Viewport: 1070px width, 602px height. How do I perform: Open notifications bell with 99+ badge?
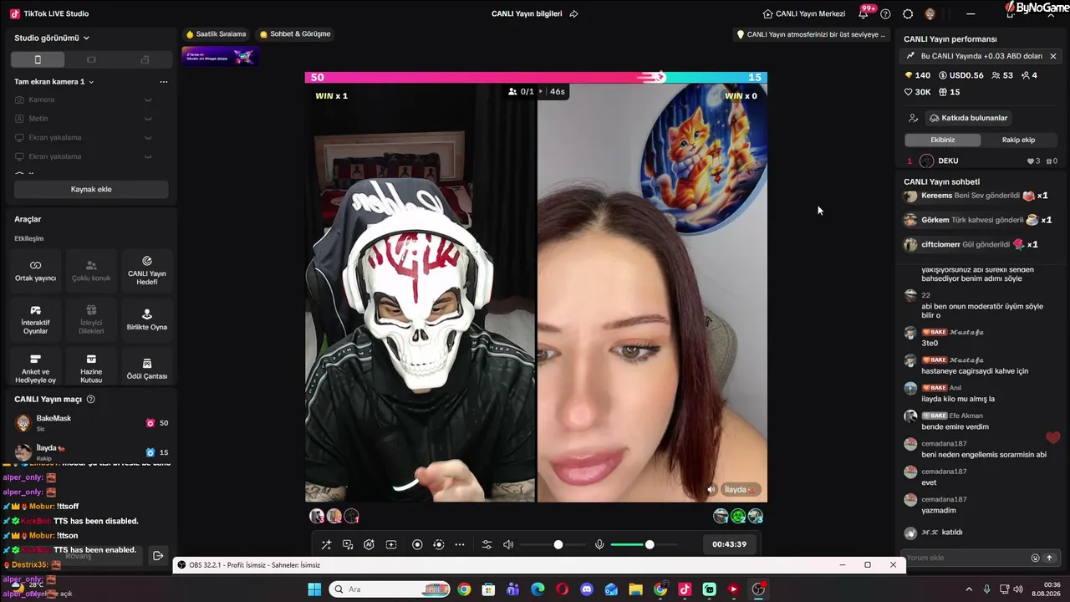tap(864, 13)
